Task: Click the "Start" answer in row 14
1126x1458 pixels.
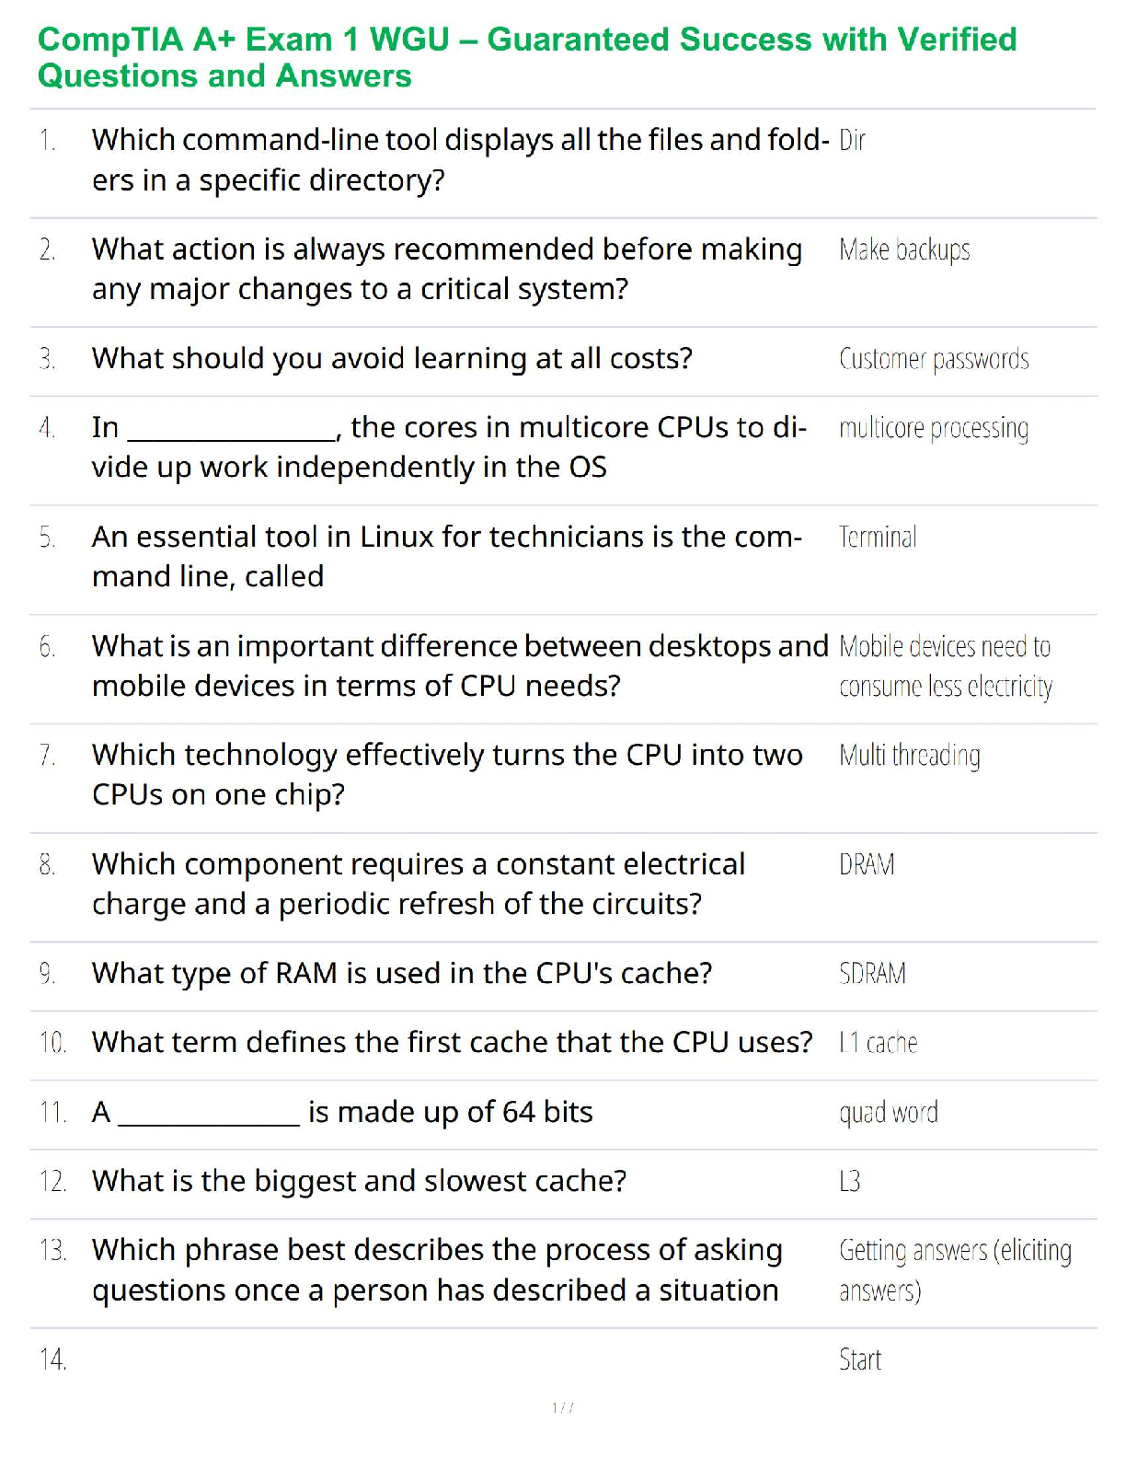Action: tap(860, 1360)
